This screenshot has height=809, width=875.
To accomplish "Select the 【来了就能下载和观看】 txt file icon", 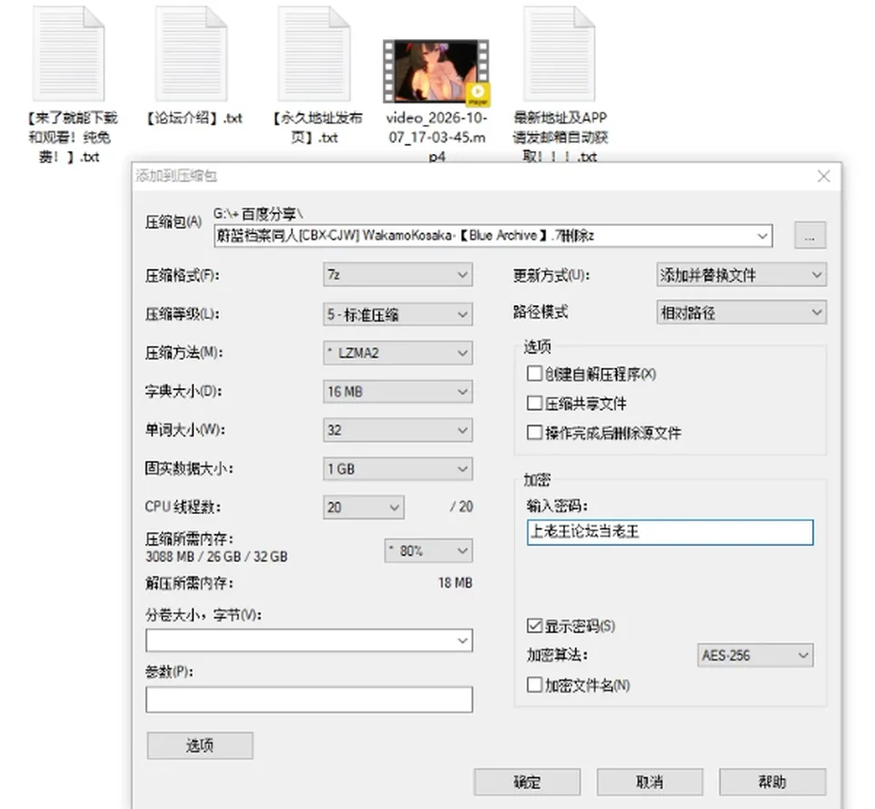I will (x=68, y=54).
